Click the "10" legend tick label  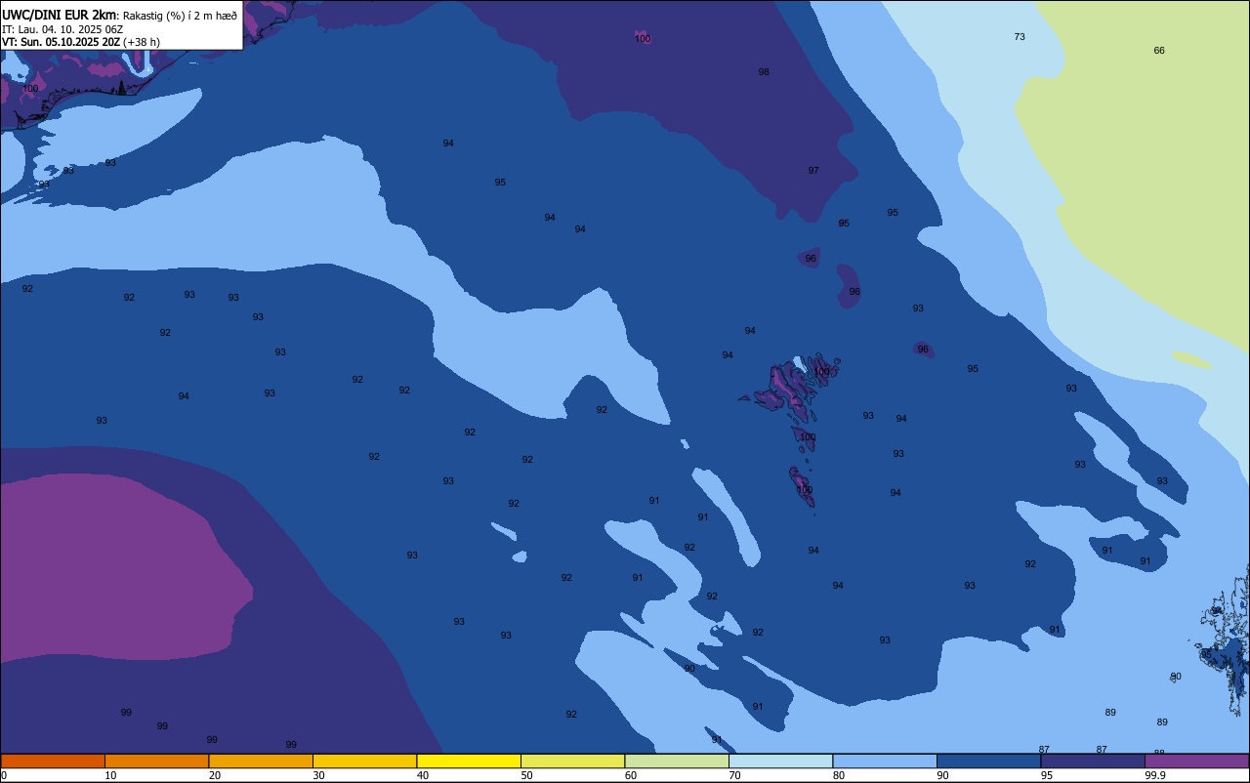pos(110,775)
